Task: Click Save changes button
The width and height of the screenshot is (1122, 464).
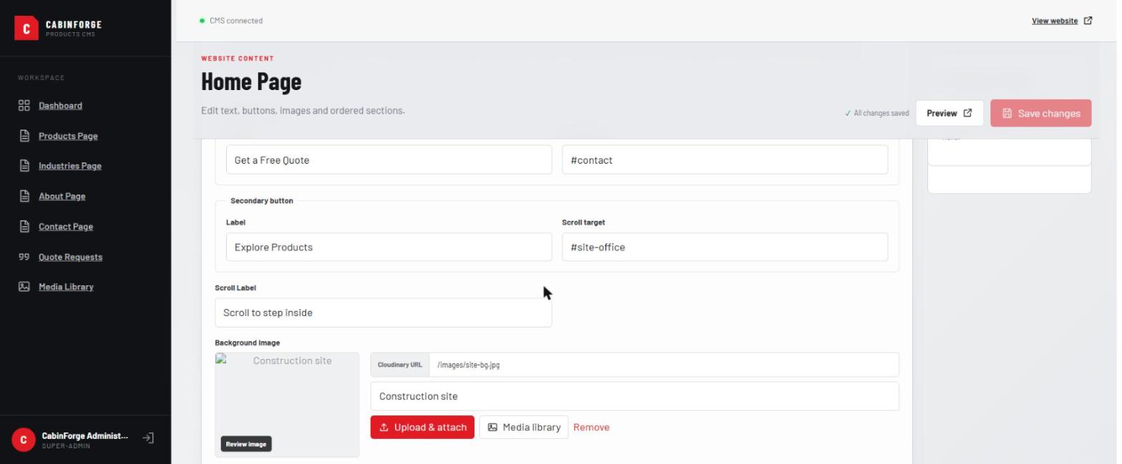Action: (1040, 113)
